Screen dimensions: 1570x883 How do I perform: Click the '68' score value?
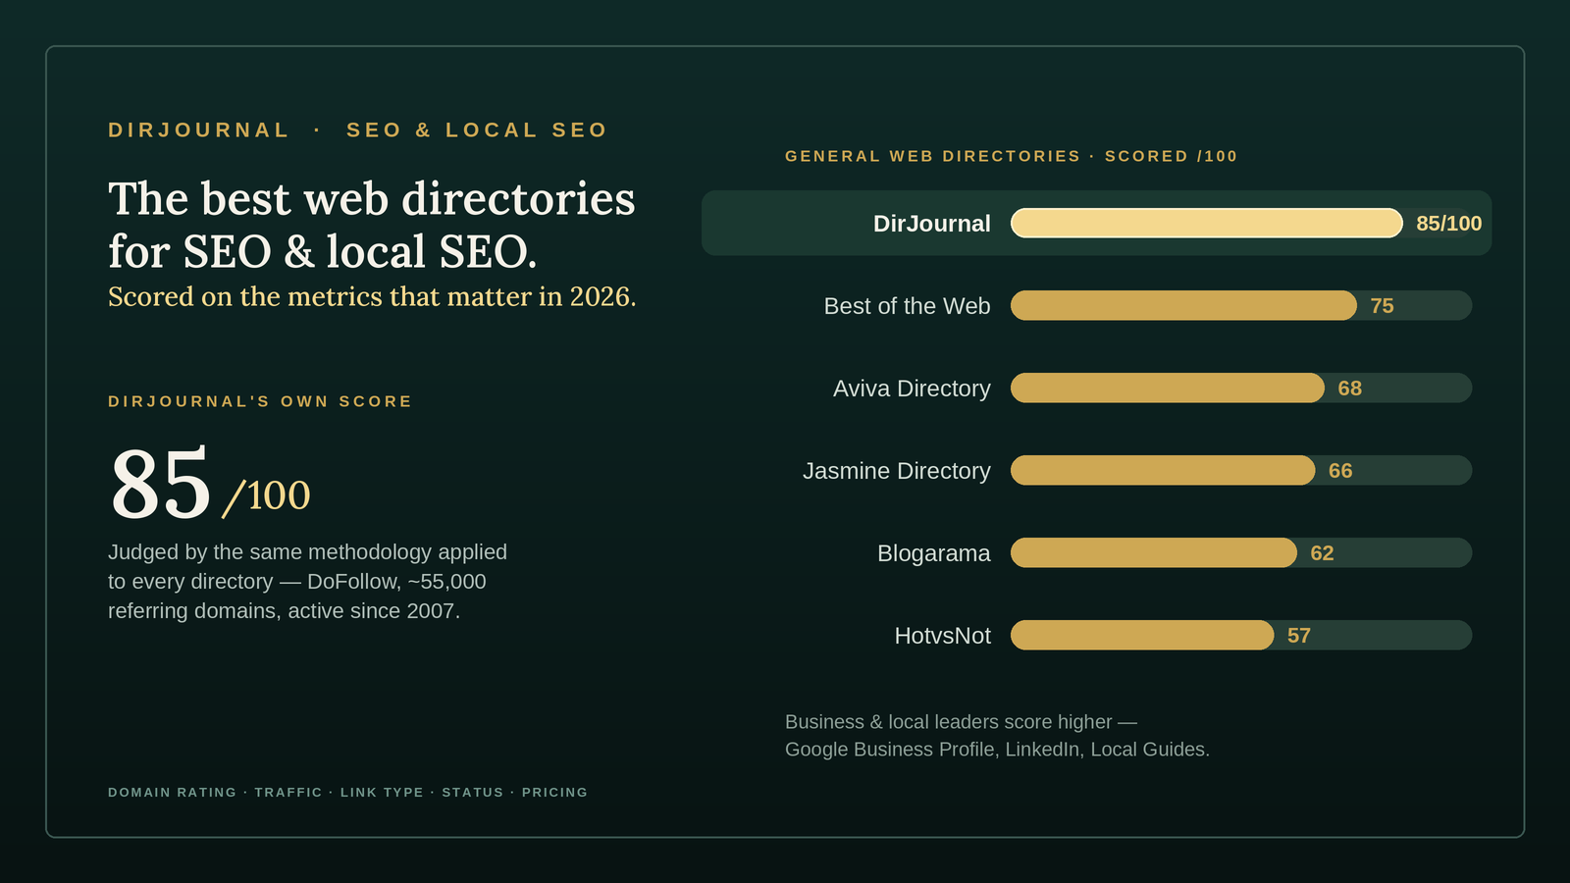(x=1349, y=389)
